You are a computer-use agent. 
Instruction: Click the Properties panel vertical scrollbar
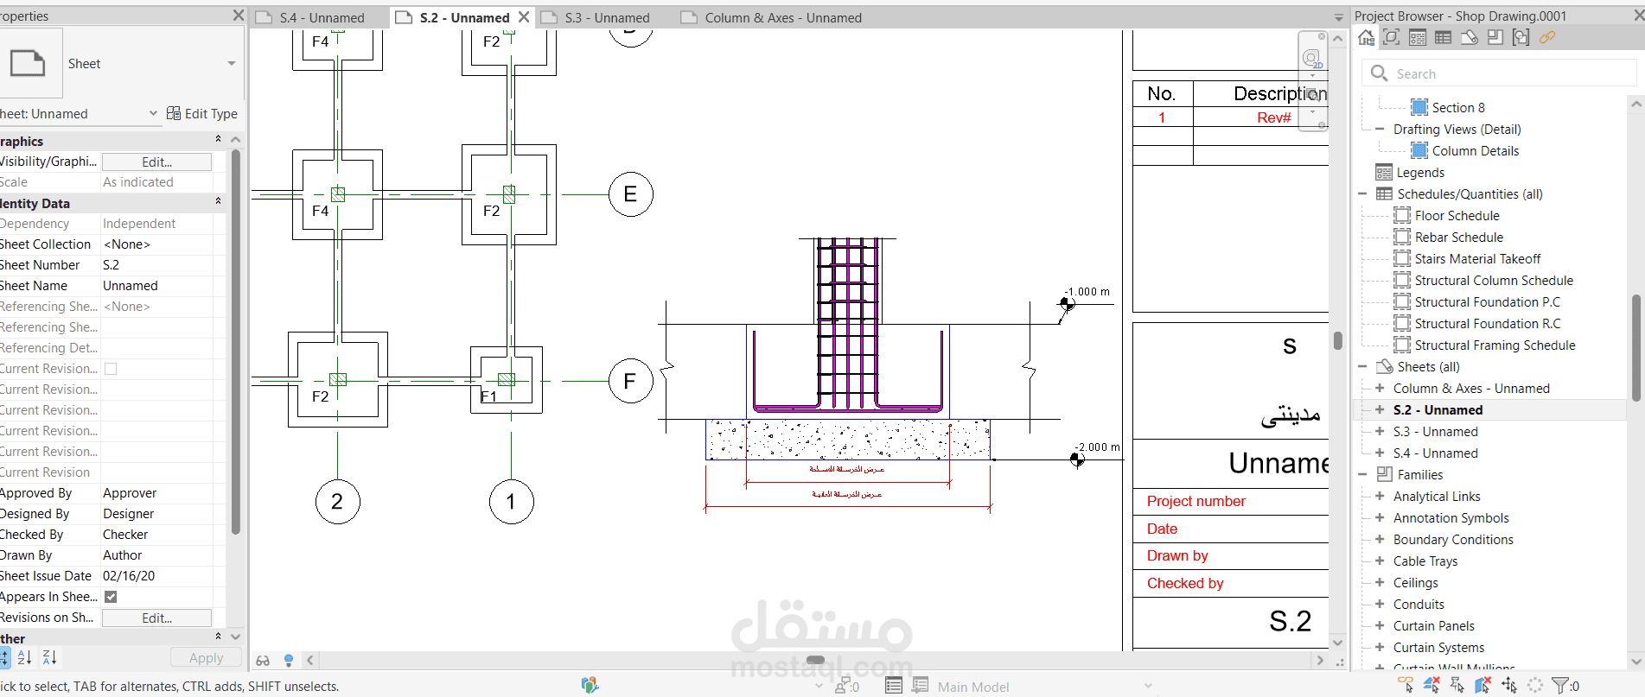(x=235, y=341)
